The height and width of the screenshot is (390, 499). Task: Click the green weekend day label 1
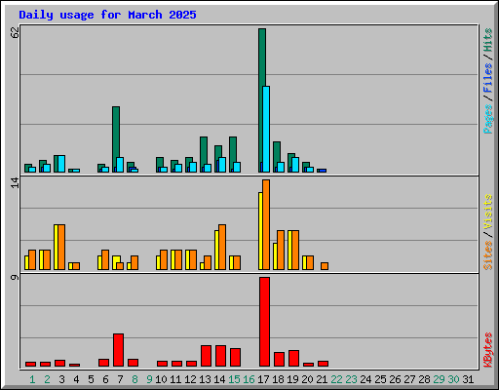click(x=32, y=379)
